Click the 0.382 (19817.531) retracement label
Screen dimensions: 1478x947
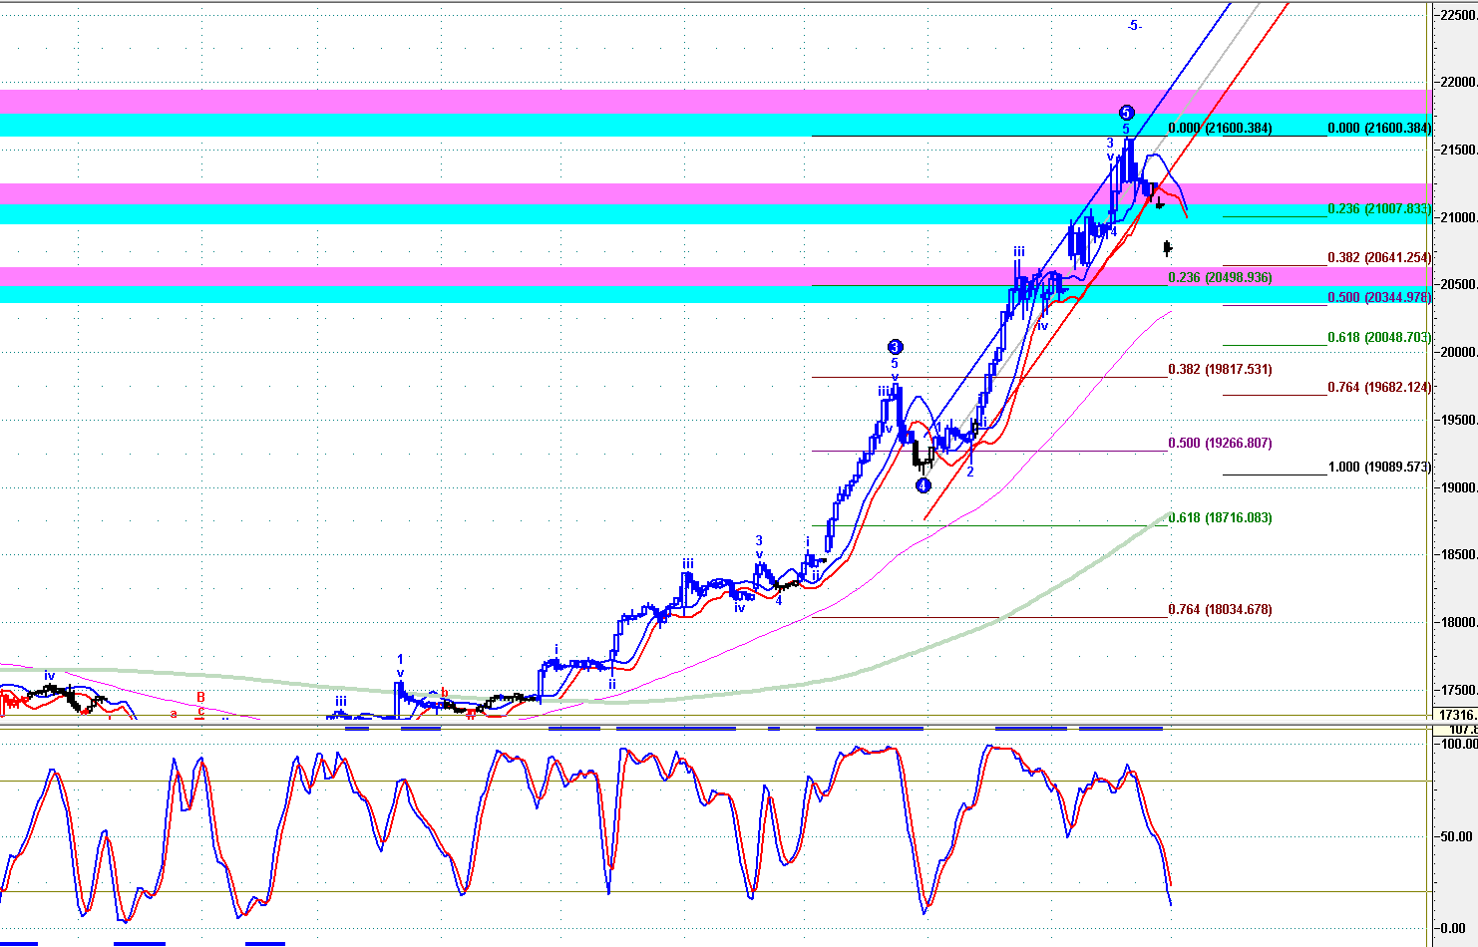tap(1220, 369)
